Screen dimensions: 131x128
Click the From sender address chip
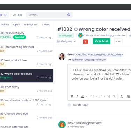pos(99,54)
